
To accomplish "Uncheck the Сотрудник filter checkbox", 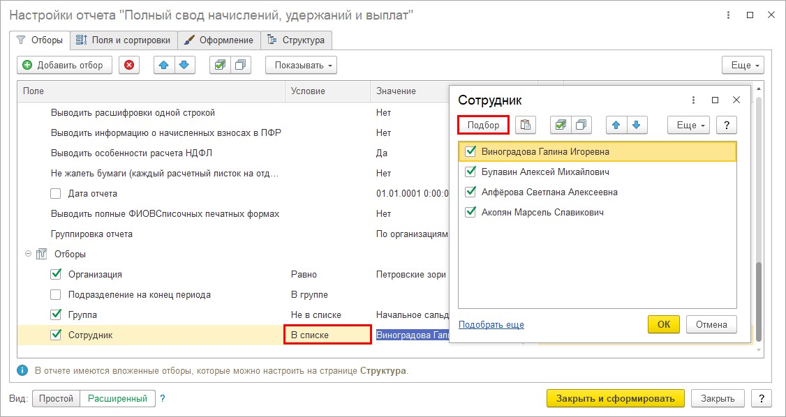I will click(56, 335).
